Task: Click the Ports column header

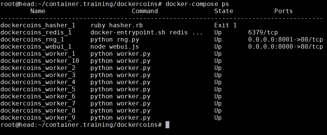Action: [x=283, y=11]
